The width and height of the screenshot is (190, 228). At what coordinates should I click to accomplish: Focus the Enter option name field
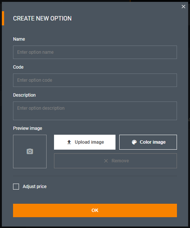(x=95, y=52)
